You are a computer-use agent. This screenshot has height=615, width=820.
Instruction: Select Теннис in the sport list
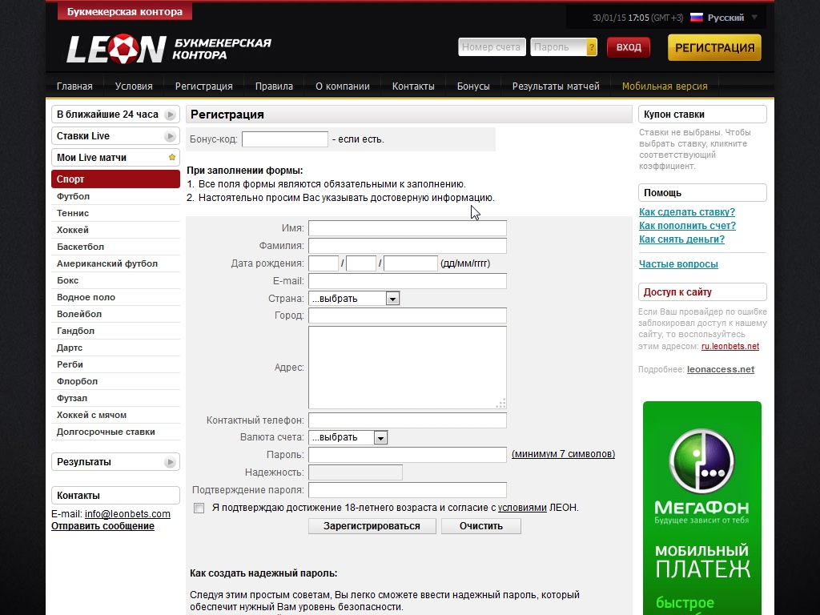pyautogui.click(x=73, y=213)
